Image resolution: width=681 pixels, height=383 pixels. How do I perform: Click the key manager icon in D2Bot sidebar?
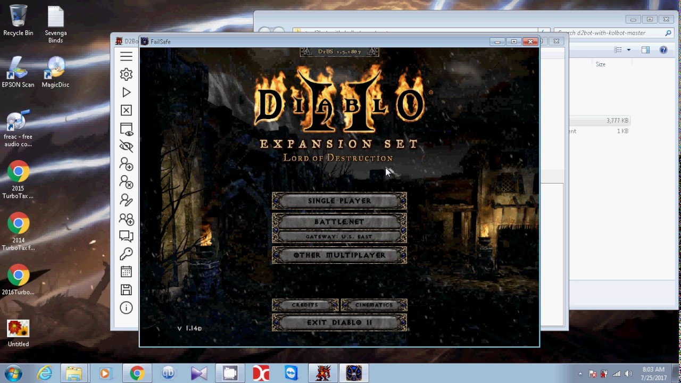pyautogui.click(x=126, y=254)
